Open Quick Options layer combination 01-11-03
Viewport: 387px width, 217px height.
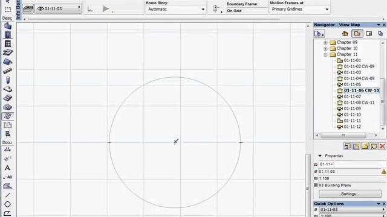pos(353,210)
